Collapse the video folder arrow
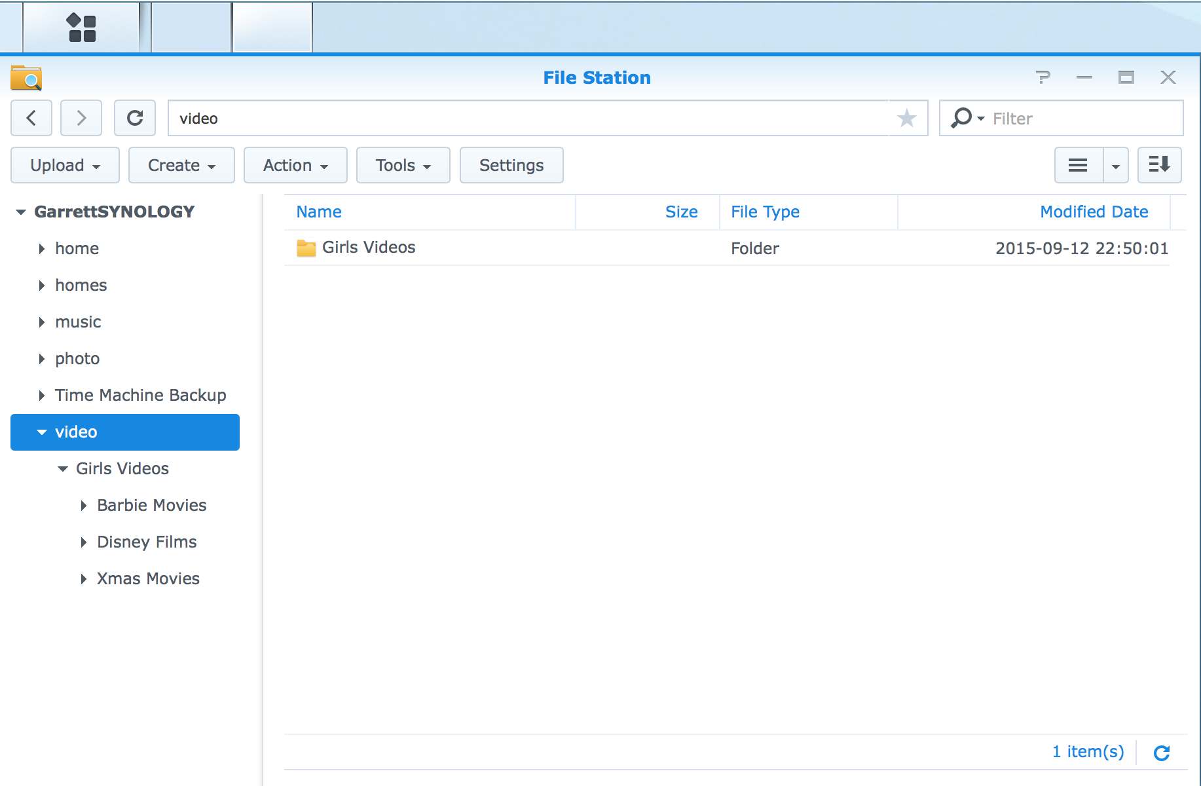This screenshot has height=786, width=1201. [x=42, y=432]
